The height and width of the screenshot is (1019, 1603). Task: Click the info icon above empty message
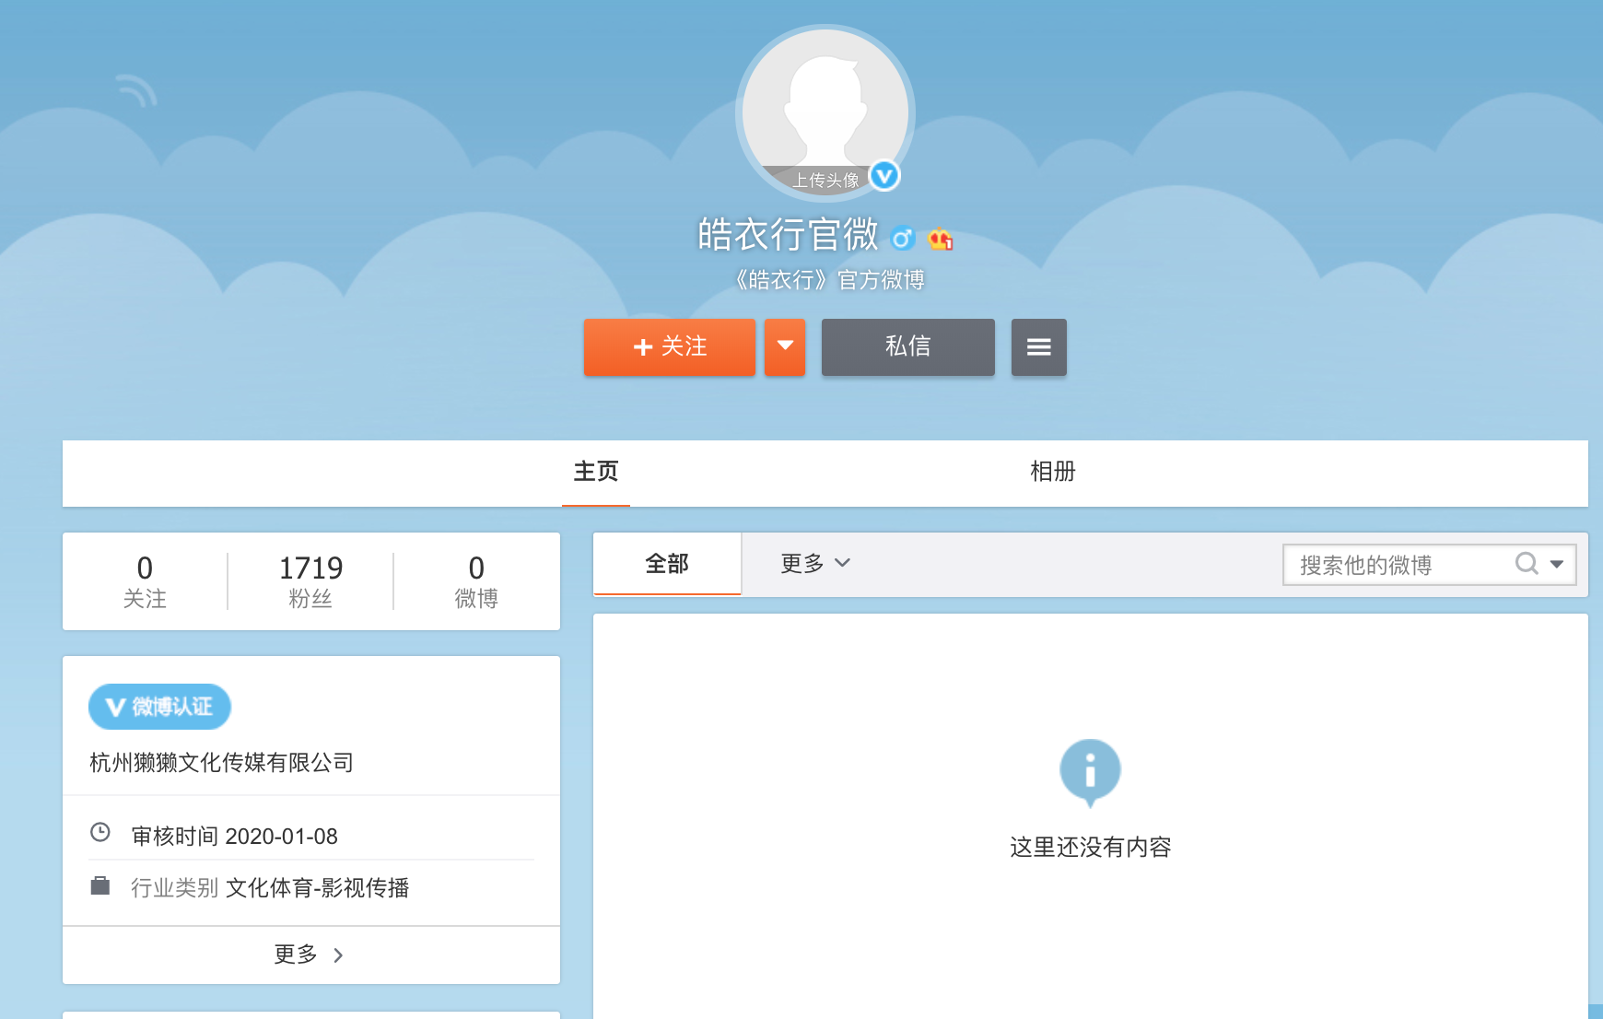pos(1090,773)
